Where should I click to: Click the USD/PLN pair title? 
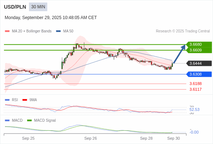(x=15, y=7)
